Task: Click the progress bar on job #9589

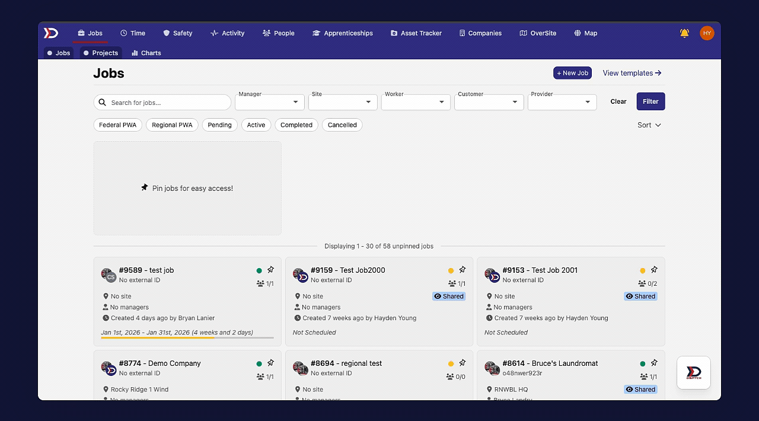Action: point(187,337)
